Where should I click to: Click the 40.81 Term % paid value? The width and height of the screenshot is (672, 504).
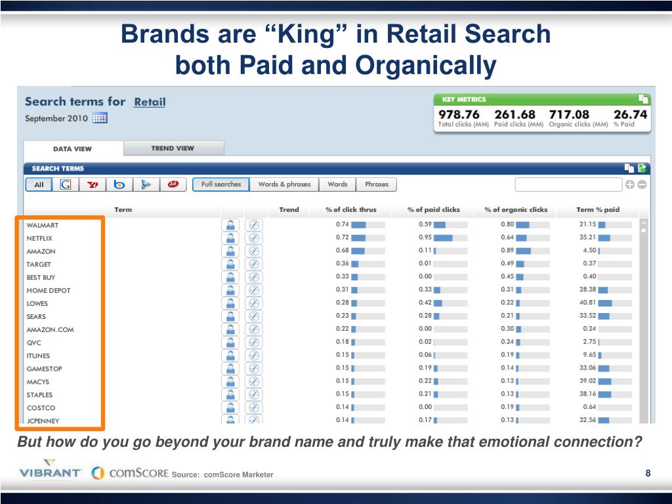tap(587, 303)
